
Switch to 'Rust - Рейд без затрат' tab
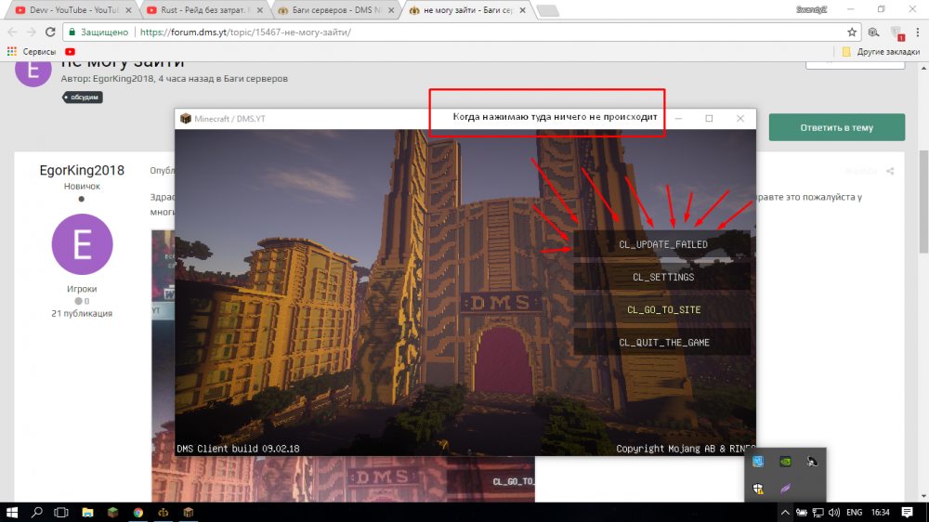point(200,9)
